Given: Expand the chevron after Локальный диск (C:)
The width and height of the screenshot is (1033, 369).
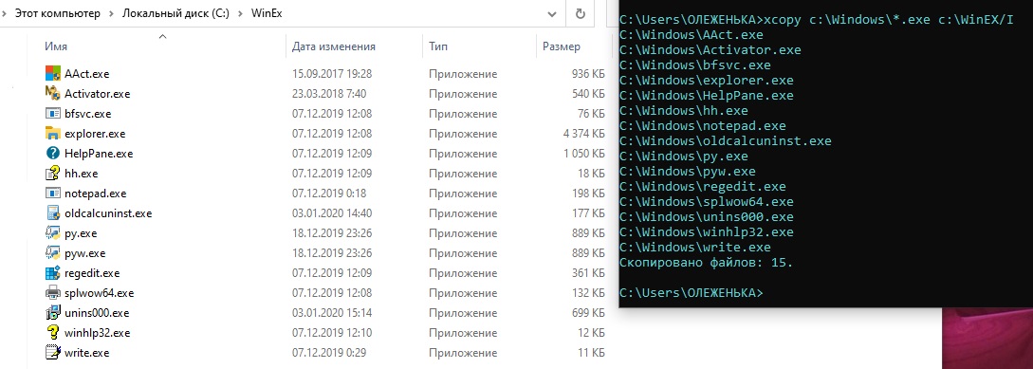Looking at the screenshot, I should 240,13.
